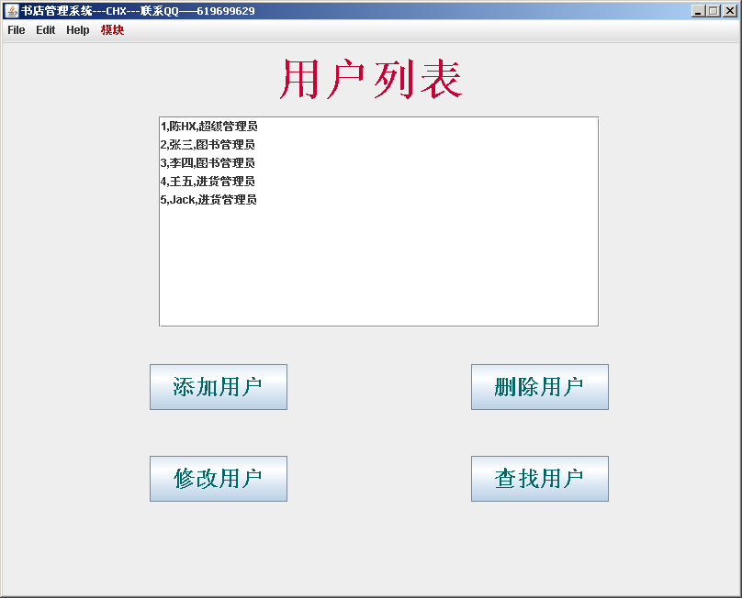742x598 pixels.
Task: Select user row 3,李四,图书管理员
Action: pyautogui.click(x=378, y=163)
